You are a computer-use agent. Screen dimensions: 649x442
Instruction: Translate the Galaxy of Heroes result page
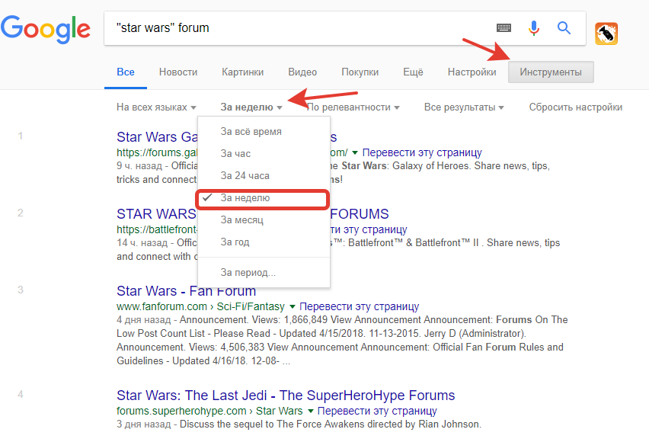422,152
